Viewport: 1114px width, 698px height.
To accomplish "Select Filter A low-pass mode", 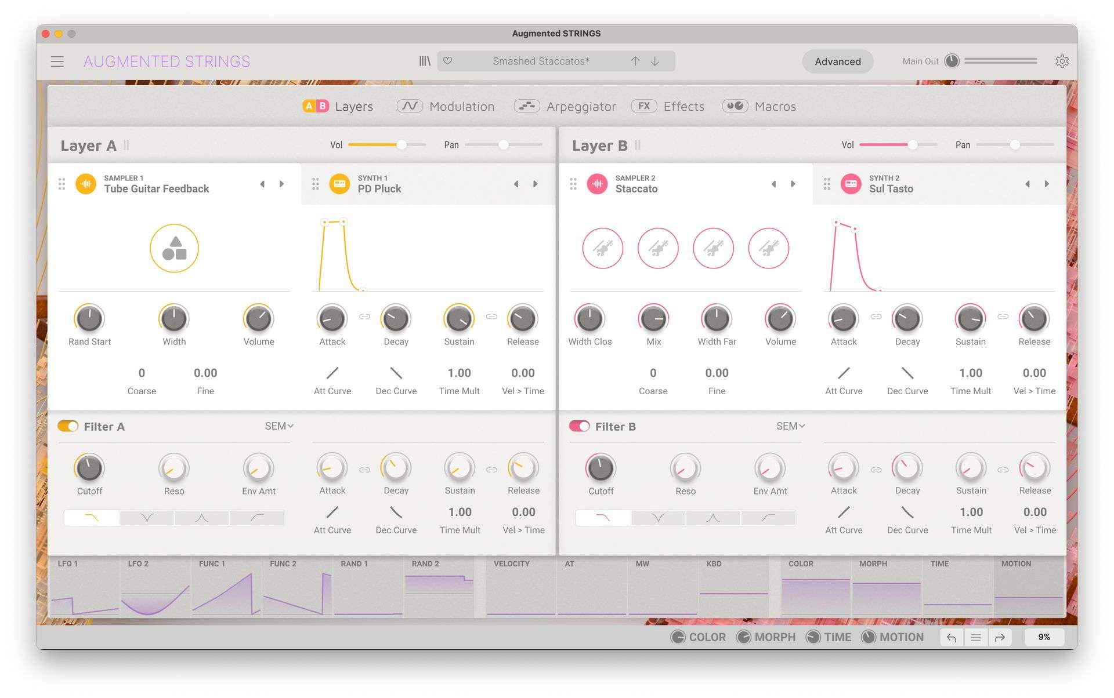I will [x=92, y=518].
